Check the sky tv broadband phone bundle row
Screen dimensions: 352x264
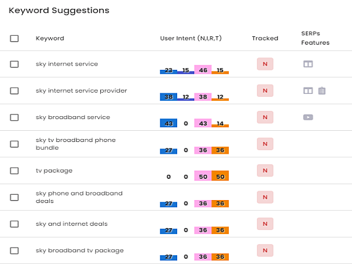pyautogui.click(x=14, y=144)
